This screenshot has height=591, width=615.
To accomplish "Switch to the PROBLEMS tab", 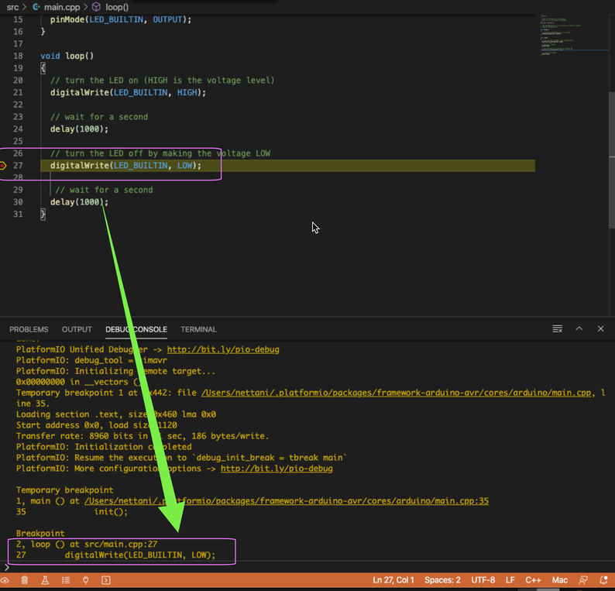I will click(29, 329).
